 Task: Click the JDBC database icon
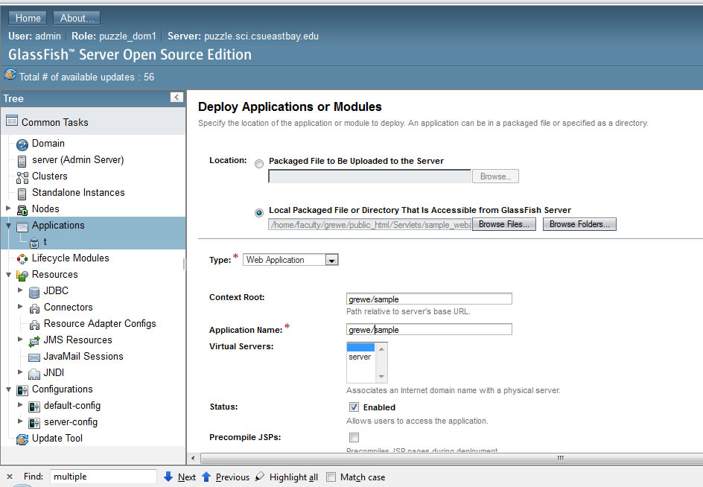coord(34,291)
